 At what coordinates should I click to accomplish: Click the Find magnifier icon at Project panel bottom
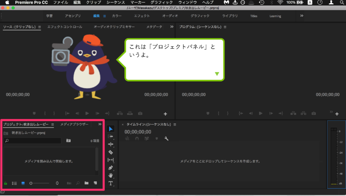tap(78, 183)
